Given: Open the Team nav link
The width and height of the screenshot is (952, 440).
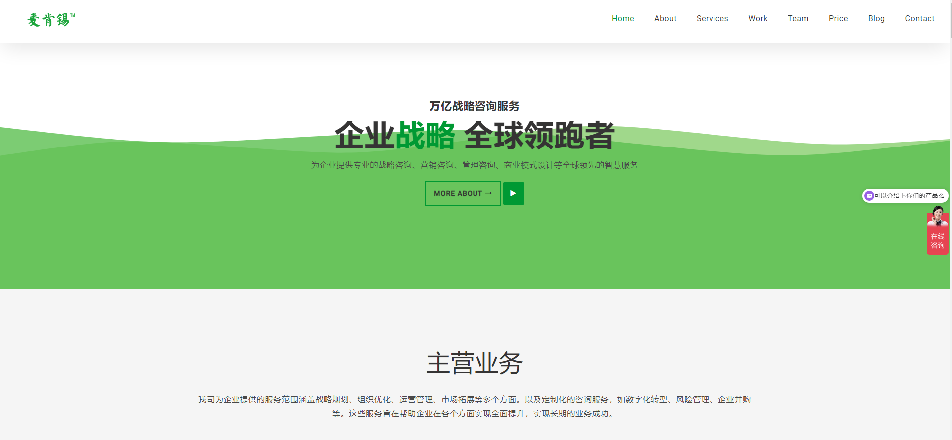Looking at the screenshot, I should pyautogui.click(x=798, y=19).
